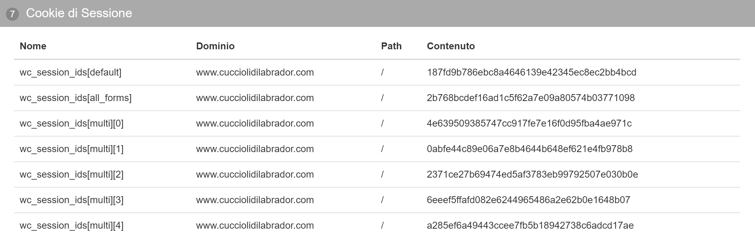Select the wc_session_ids[default] cookie name
Screen dimensions: 755x249
coord(71,72)
